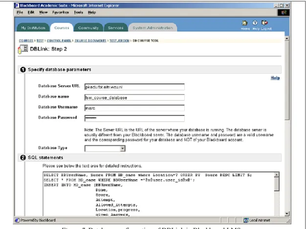Close the Internet Explorer window
Image resolution: width=306 pixels, height=229 pixels.
287,5
